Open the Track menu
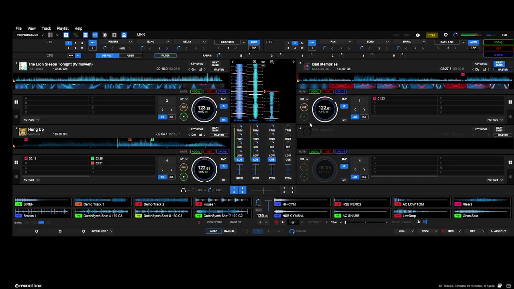Screen dimensions: 514x289 46,28
